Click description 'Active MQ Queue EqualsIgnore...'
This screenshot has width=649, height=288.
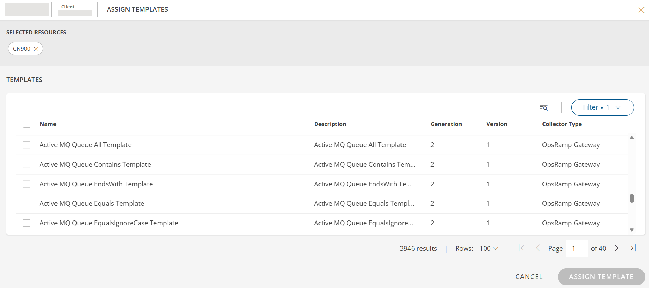364,223
